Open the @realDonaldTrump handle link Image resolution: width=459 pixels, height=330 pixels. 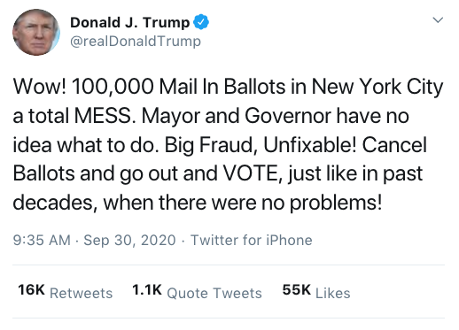[x=136, y=42]
